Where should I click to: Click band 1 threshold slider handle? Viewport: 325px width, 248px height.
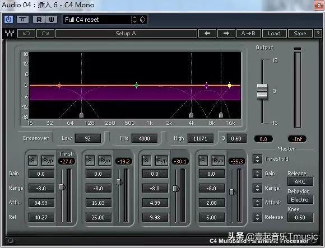[62, 187]
